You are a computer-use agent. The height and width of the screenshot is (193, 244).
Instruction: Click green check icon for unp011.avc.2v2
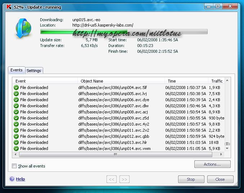coord(16,130)
